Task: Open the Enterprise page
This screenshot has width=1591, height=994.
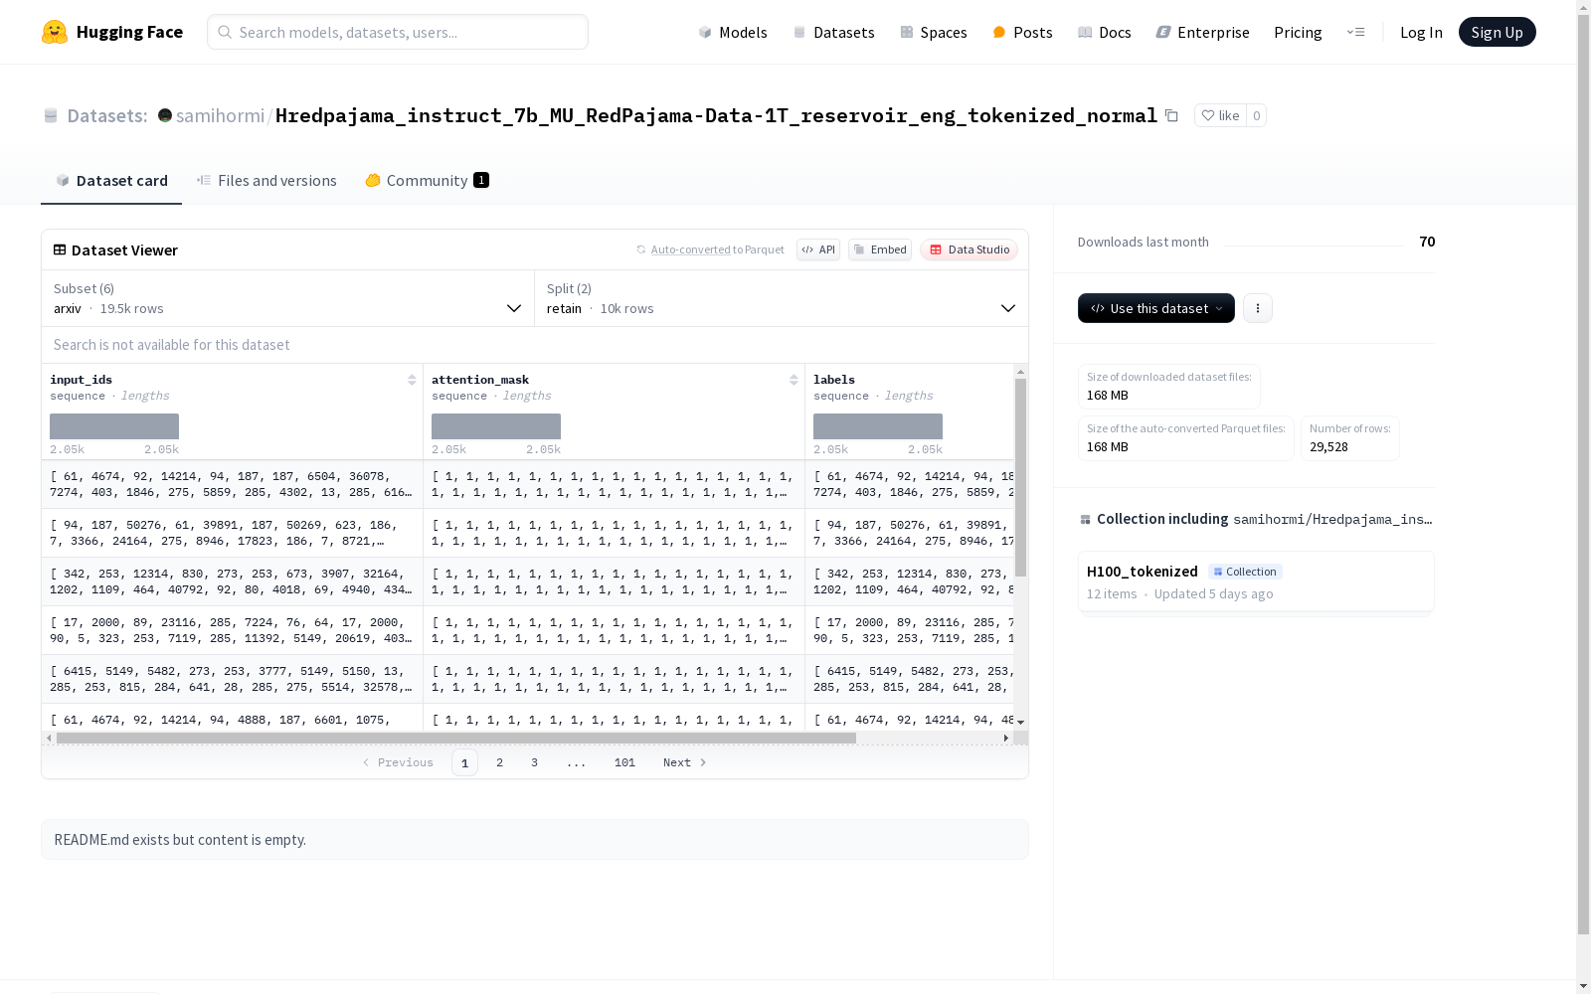Action: [x=1202, y=32]
